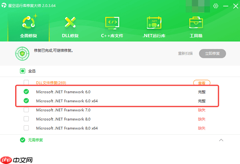Viewport: 240px width, 164px height.
Task: Click the green shield status icon
Action: [x=22, y=53]
